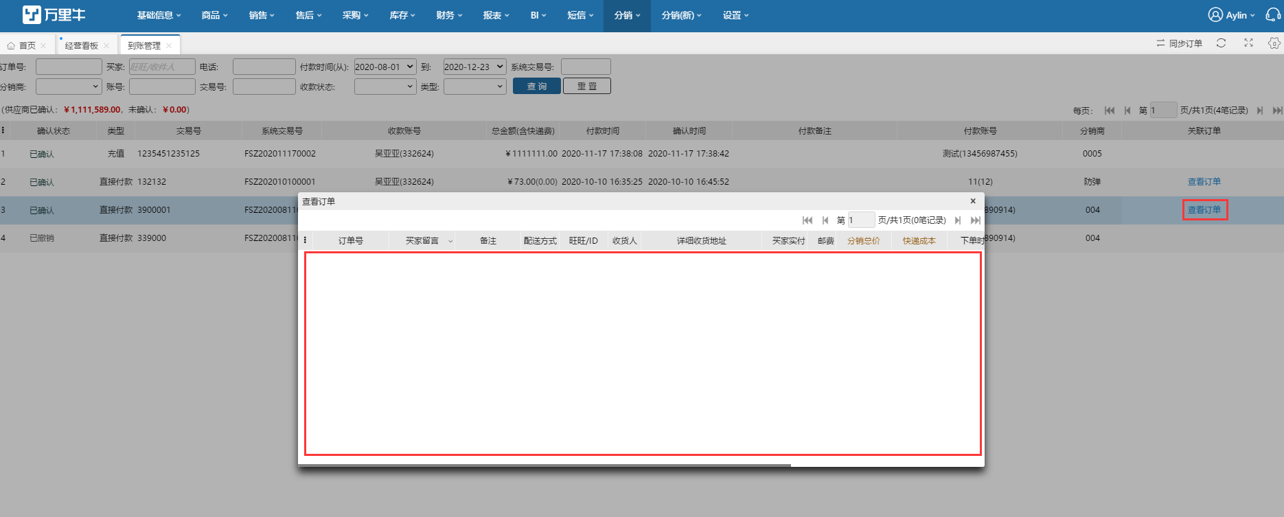1284x517 pixels.
Task: Go to previous page in 查看订单 dialog
Action: [x=825, y=220]
